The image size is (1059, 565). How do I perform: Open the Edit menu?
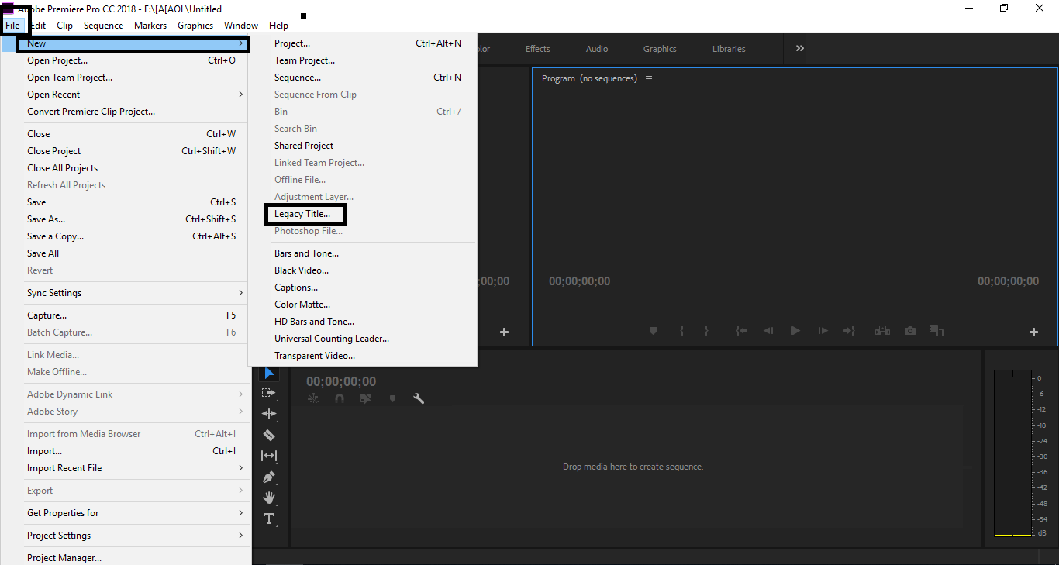38,26
